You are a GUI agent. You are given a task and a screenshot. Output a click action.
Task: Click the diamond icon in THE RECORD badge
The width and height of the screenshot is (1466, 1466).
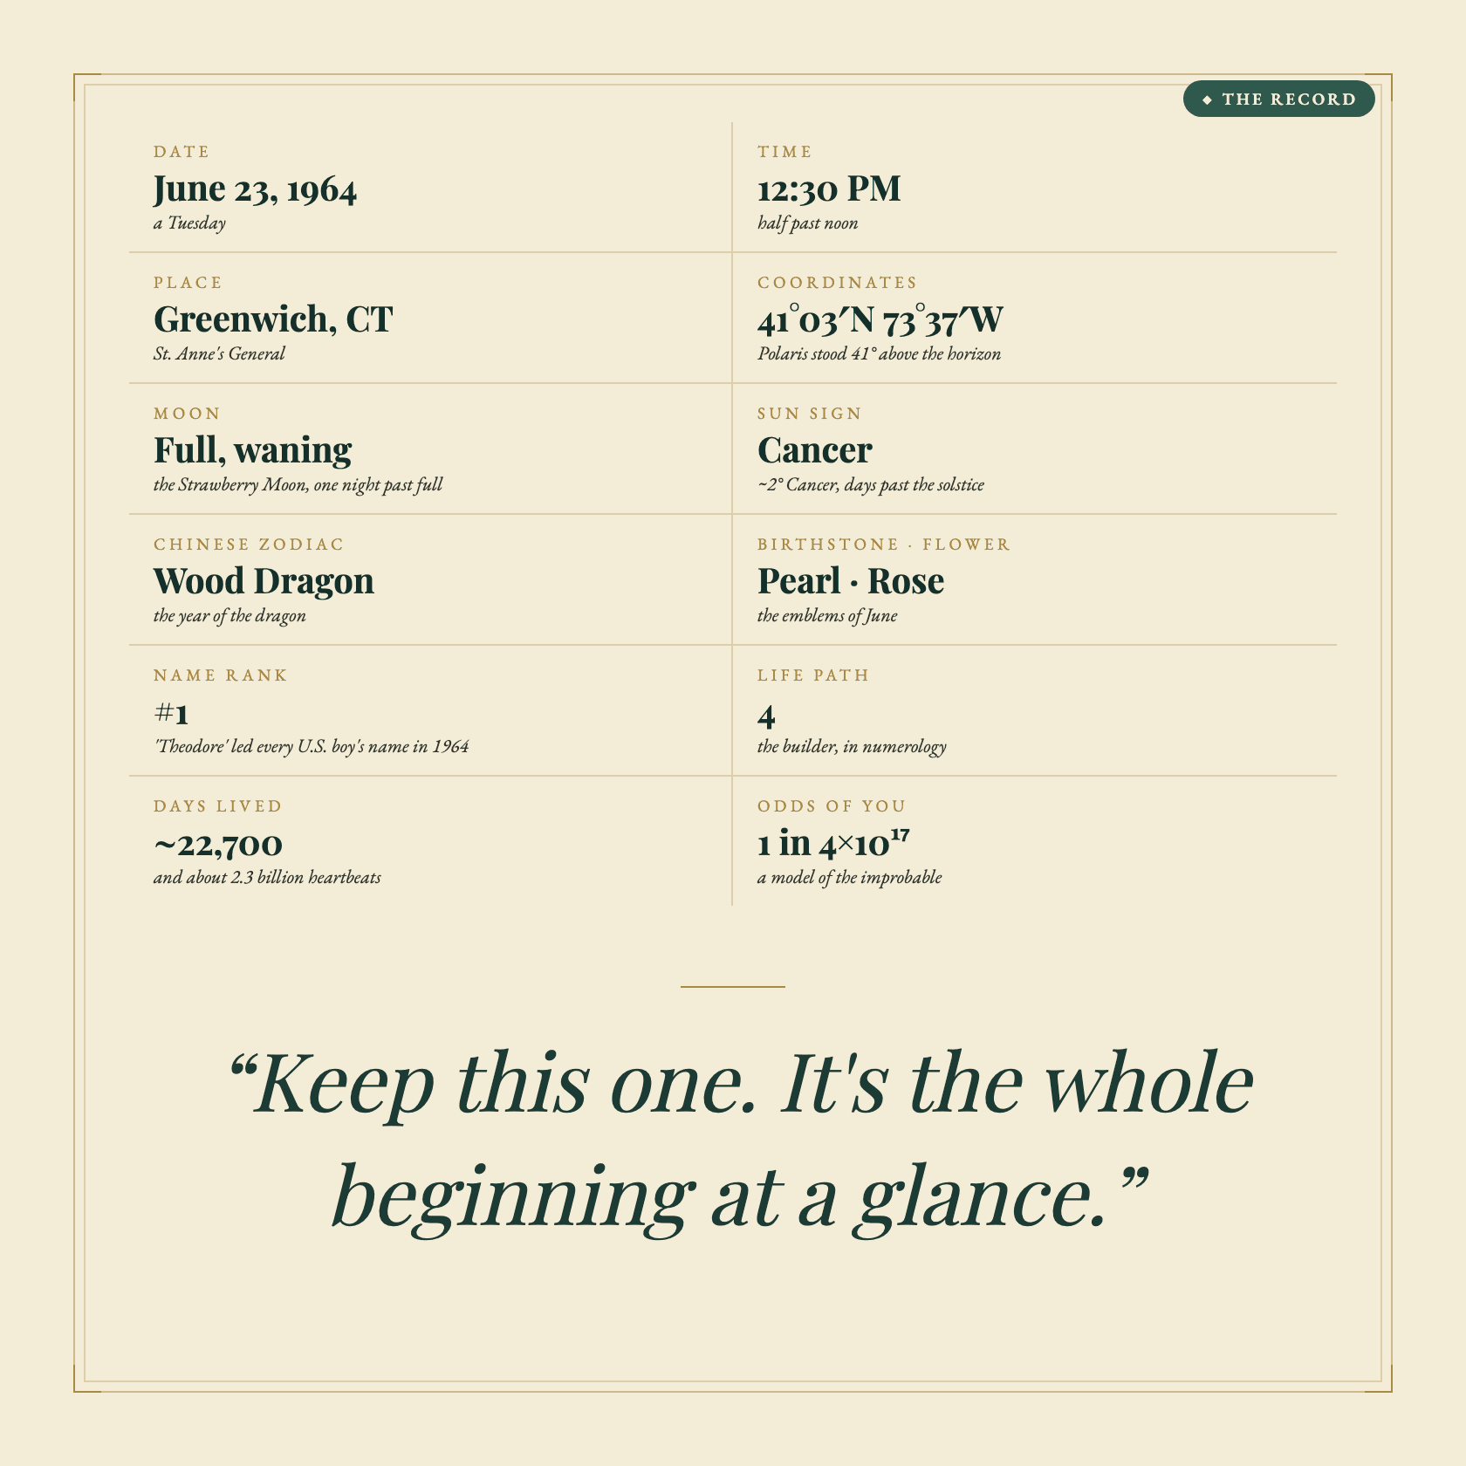[x=1208, y=99]
